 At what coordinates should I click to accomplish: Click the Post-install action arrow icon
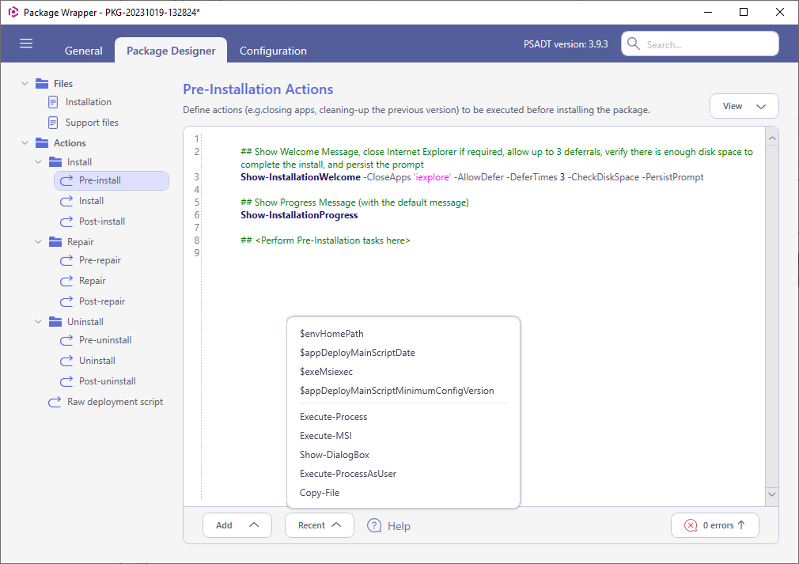click(66, 221)
